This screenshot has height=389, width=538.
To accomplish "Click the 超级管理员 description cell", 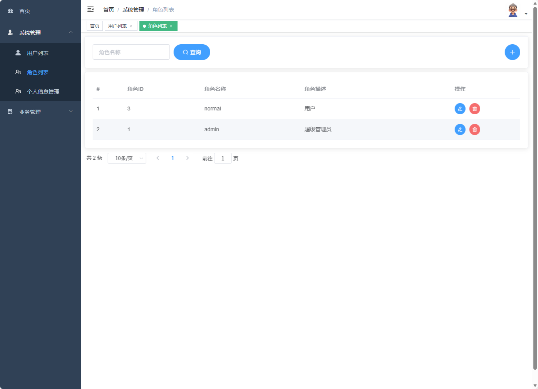I will tap(318, 129).
